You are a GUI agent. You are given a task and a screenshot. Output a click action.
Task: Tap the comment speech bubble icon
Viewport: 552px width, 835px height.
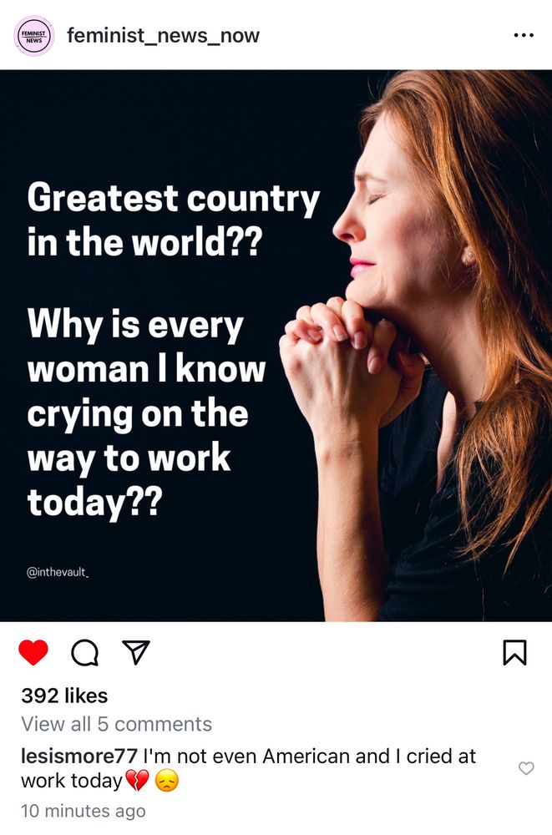click(84, 653)
